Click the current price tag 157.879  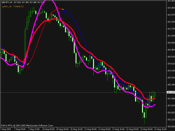coord(171,92)
